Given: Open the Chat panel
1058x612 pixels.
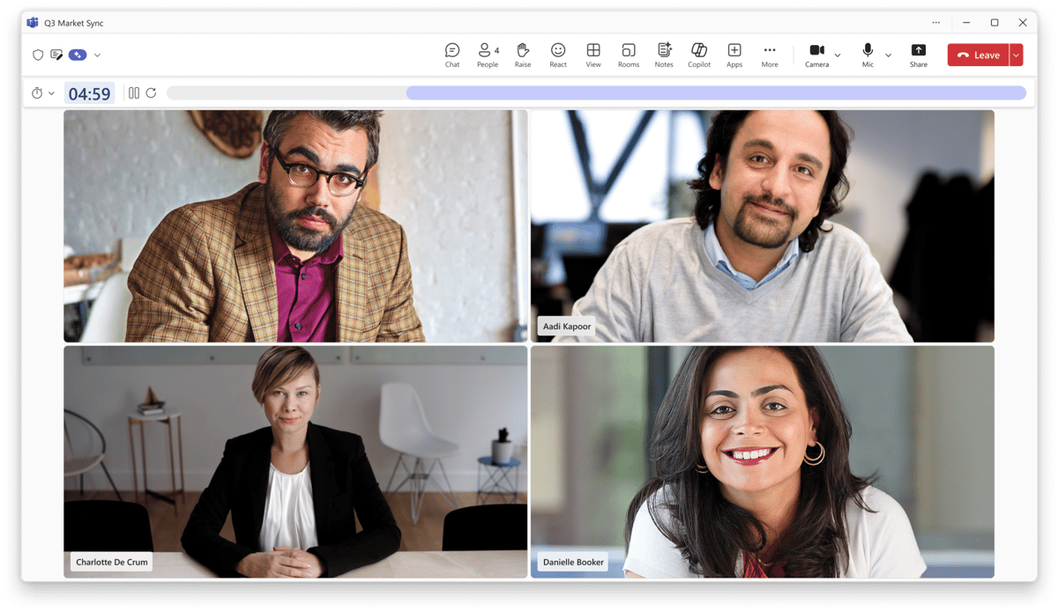Looking at the screenshot, I should (x=451, y=55).
